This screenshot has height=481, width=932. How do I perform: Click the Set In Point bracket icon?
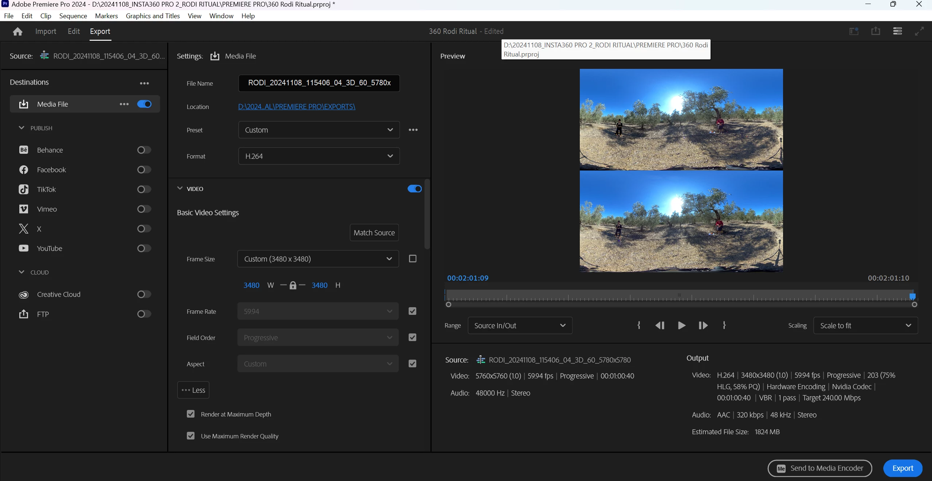tap(638, 325)
